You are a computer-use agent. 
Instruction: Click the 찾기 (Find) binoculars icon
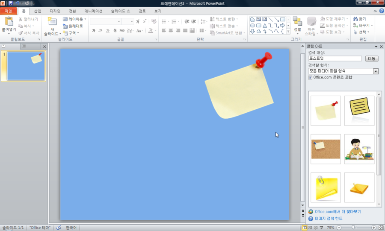pos(355,19)
